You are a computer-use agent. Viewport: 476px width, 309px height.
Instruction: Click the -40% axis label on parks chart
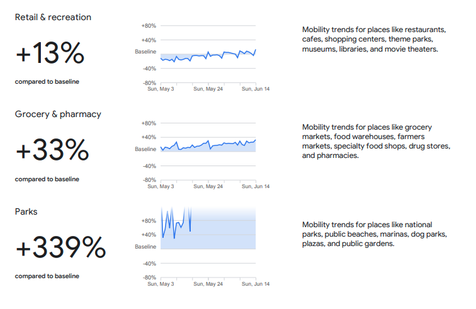point(149,264)
